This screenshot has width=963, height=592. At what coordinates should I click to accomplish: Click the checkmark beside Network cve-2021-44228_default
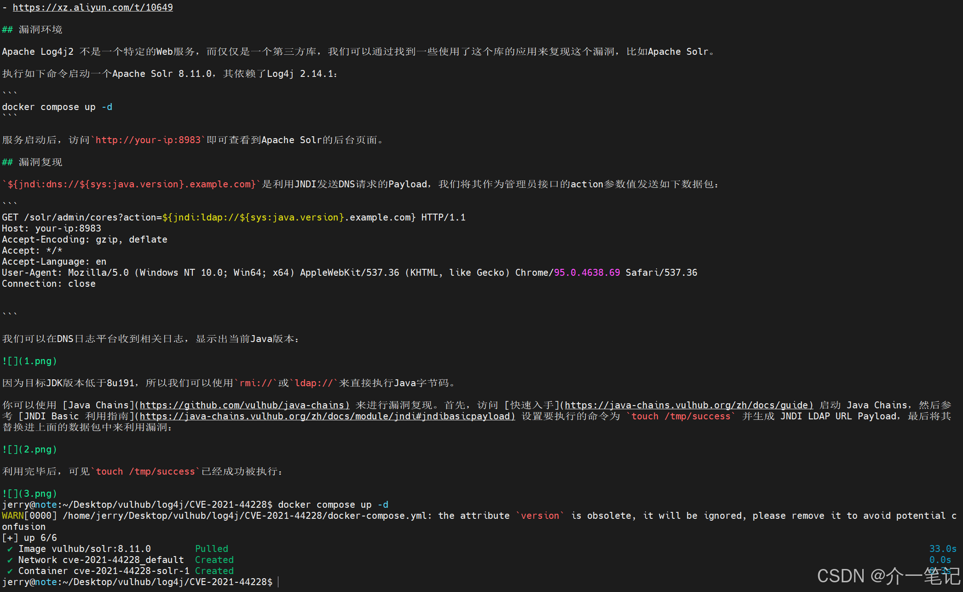10,560
